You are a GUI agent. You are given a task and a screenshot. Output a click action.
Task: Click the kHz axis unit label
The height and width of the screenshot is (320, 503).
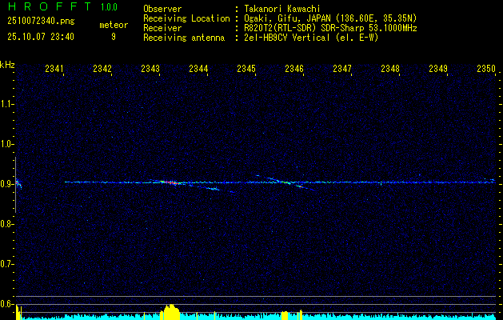8,65
